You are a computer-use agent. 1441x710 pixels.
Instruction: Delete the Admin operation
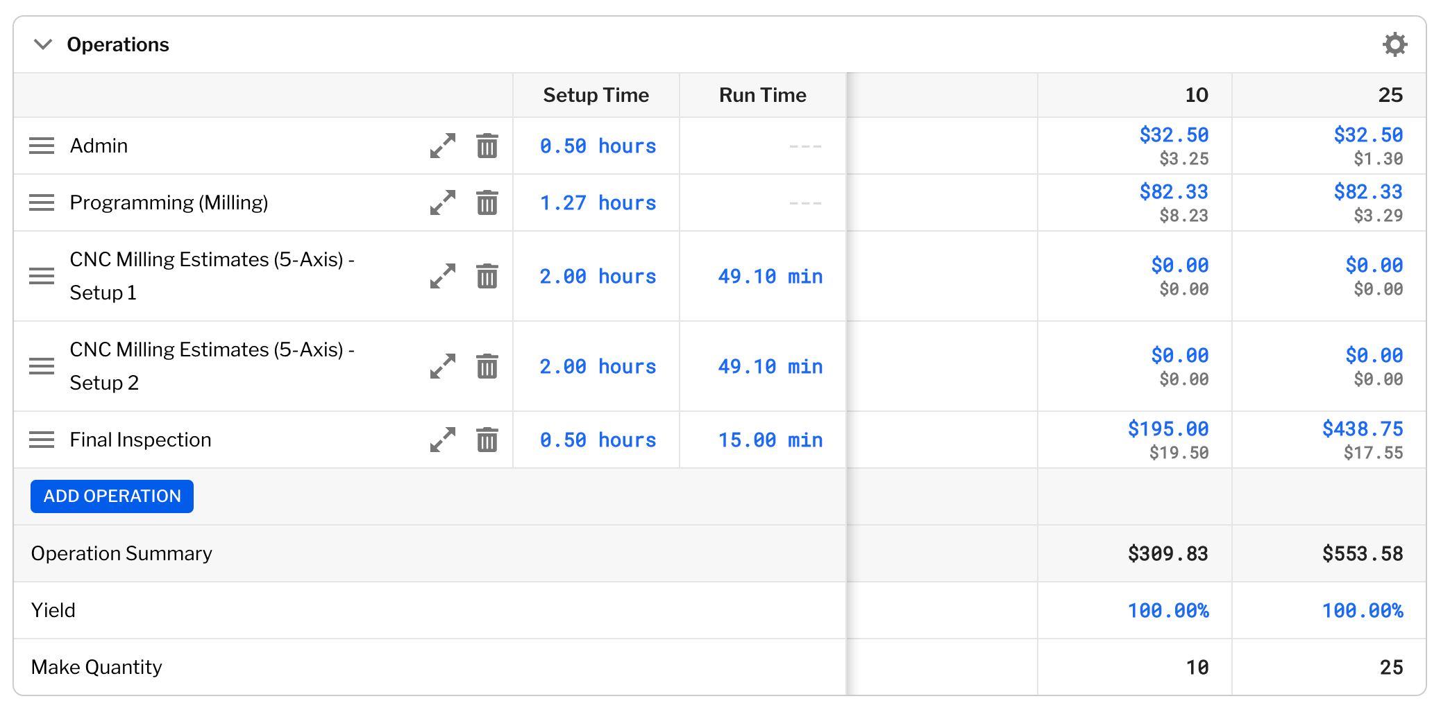click(x=487, y=146)
